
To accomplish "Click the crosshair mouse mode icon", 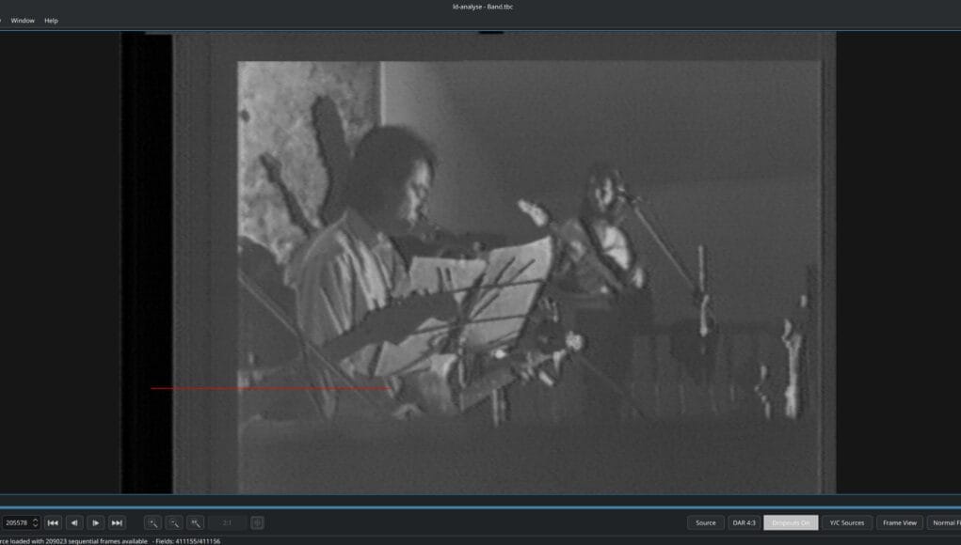I will pos(257,522).
